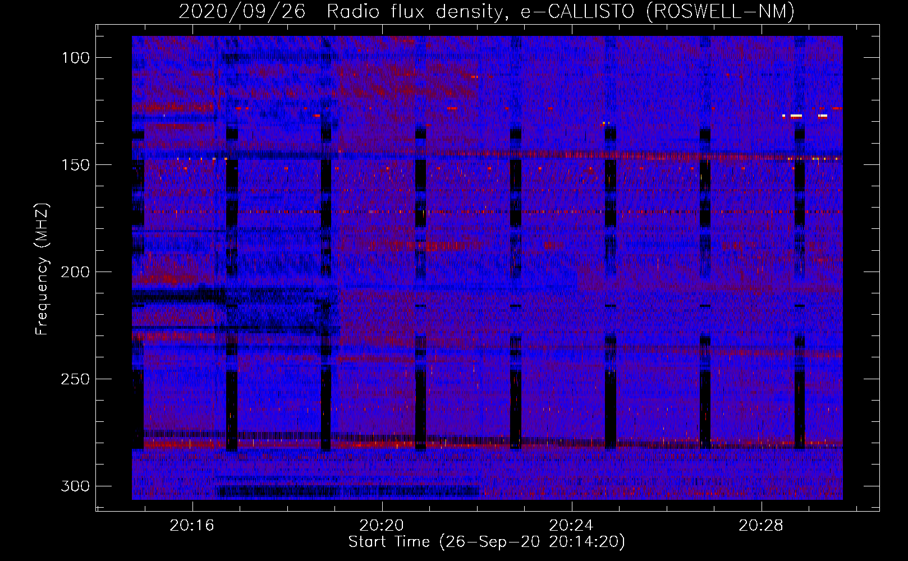Screen dimensions: 908x561
Task: Click the 20:24 time tick label
Action: (571, 526)
